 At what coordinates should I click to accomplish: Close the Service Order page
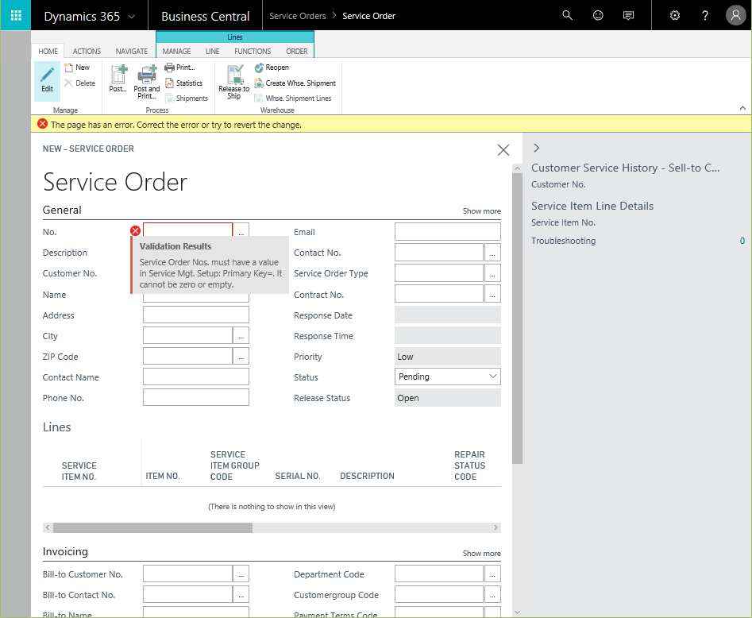pos(503,150)
